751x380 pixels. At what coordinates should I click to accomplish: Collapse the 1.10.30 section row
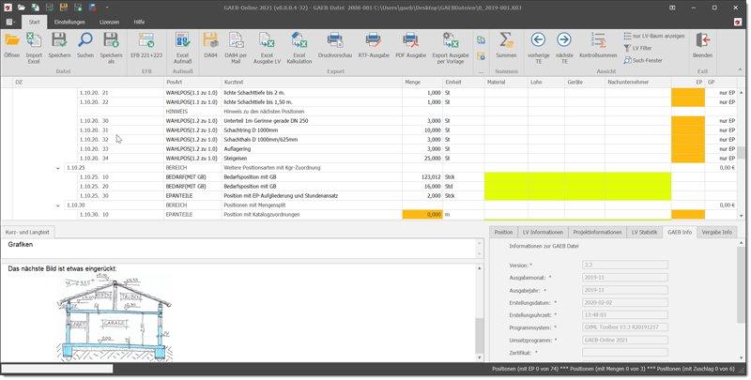(x=58, y=205)
